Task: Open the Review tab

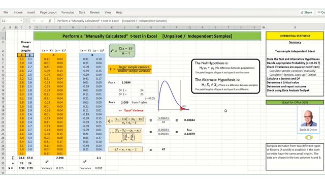Action: pyautogui.click(x=95, y=12)
